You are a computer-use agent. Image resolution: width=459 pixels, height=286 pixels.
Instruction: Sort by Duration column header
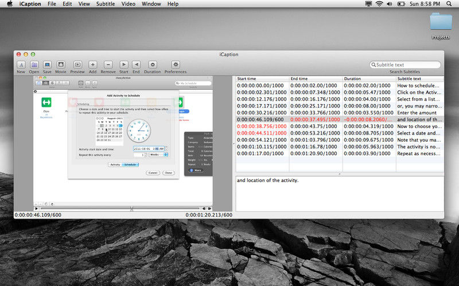369,79
